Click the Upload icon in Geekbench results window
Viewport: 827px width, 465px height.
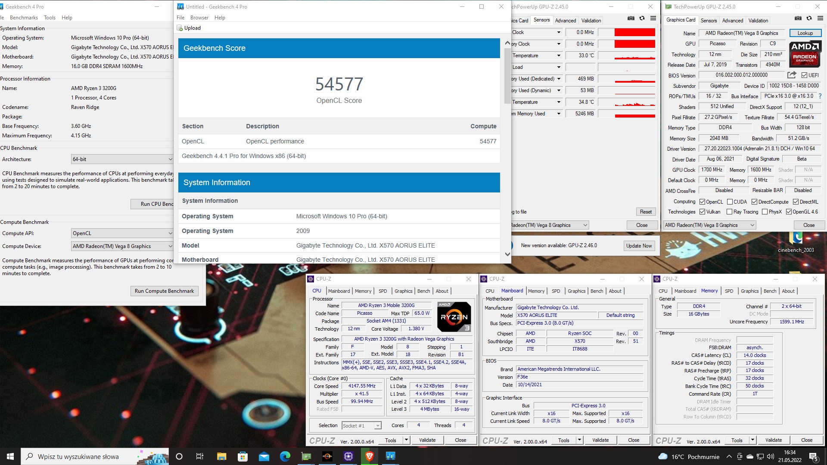pyautogui.click(x=180, y=28)
